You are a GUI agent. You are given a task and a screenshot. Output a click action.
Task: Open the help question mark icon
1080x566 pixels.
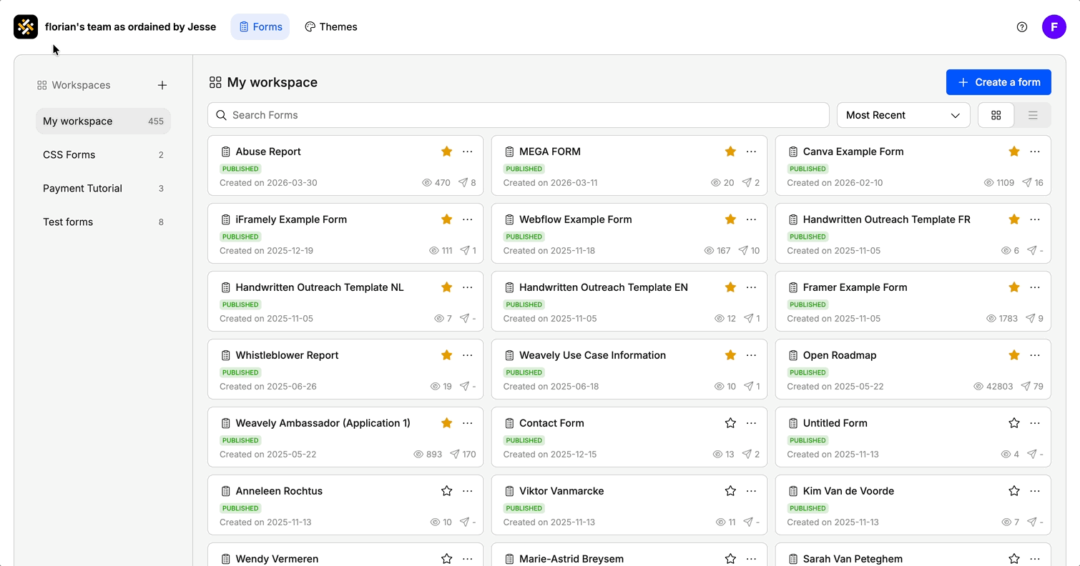point(1022,26)
